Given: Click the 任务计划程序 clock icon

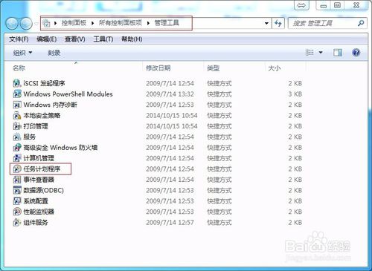Looking at the screenshot, I should 17,169.
